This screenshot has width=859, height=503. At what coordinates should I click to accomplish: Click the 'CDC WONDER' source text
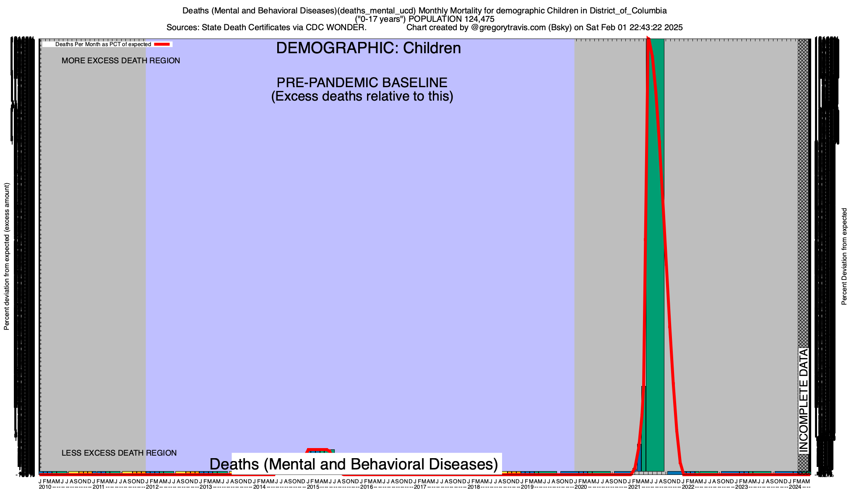336,28
